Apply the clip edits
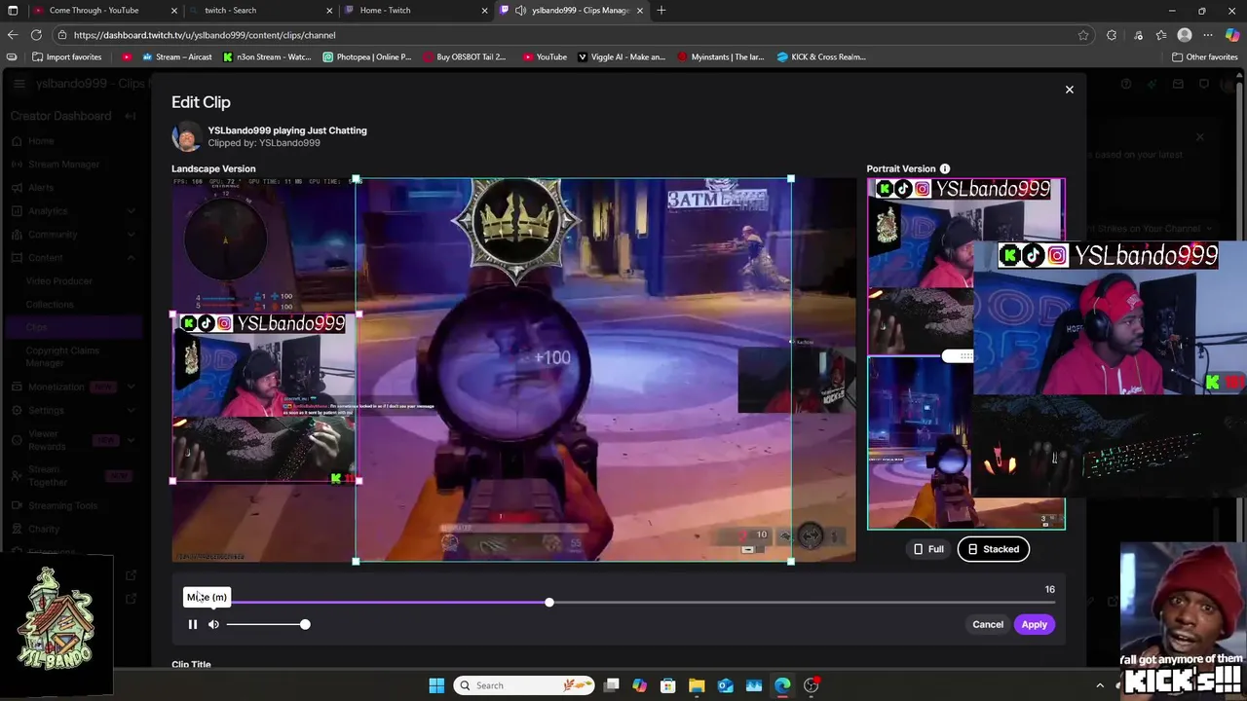 [1035, 624]
